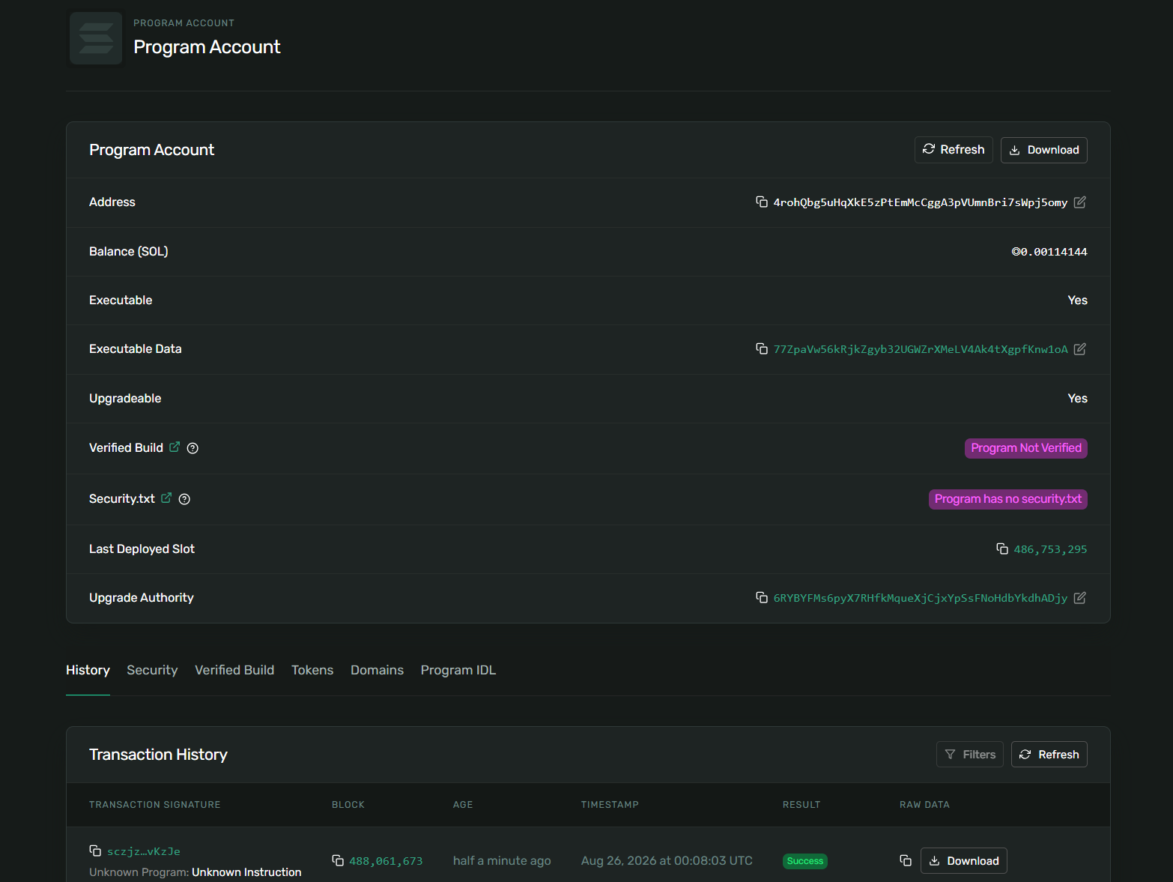The height and width of the screenshot is (882, 1173).
Task: Click the TRANSACTION SIGNATURE column header
Action: (155, 805)
